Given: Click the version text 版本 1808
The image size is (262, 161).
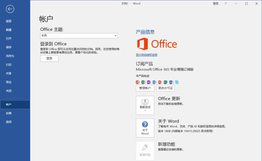Looking at the screenshot, I should tap(185, 131).
